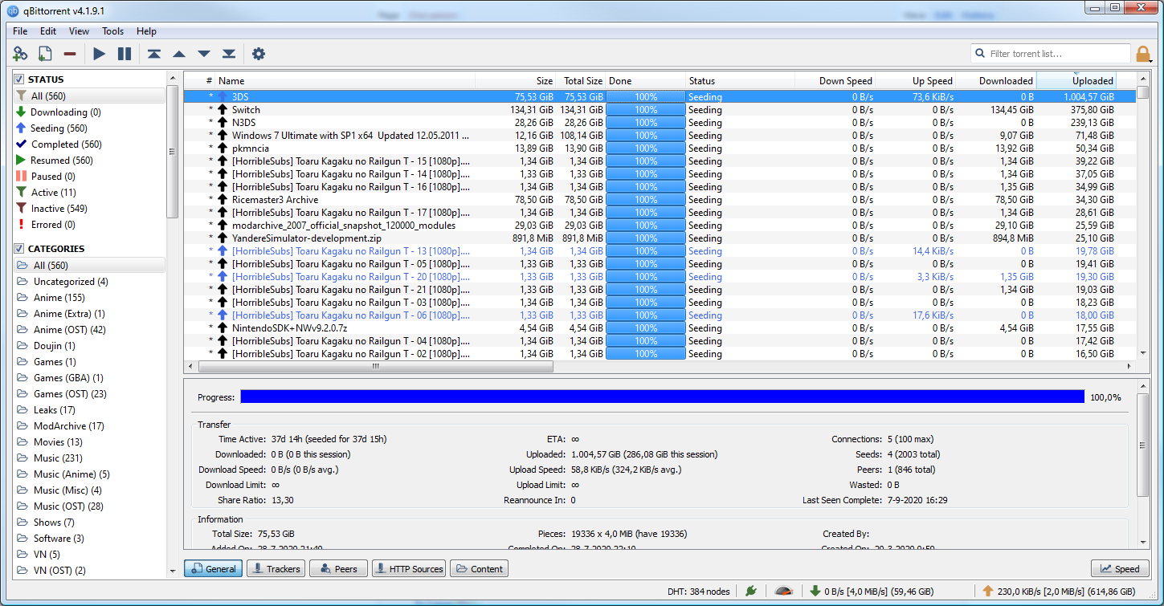Sort by Status column header
This screenshot has width=1164, height=606.
[x=740, y=80]
